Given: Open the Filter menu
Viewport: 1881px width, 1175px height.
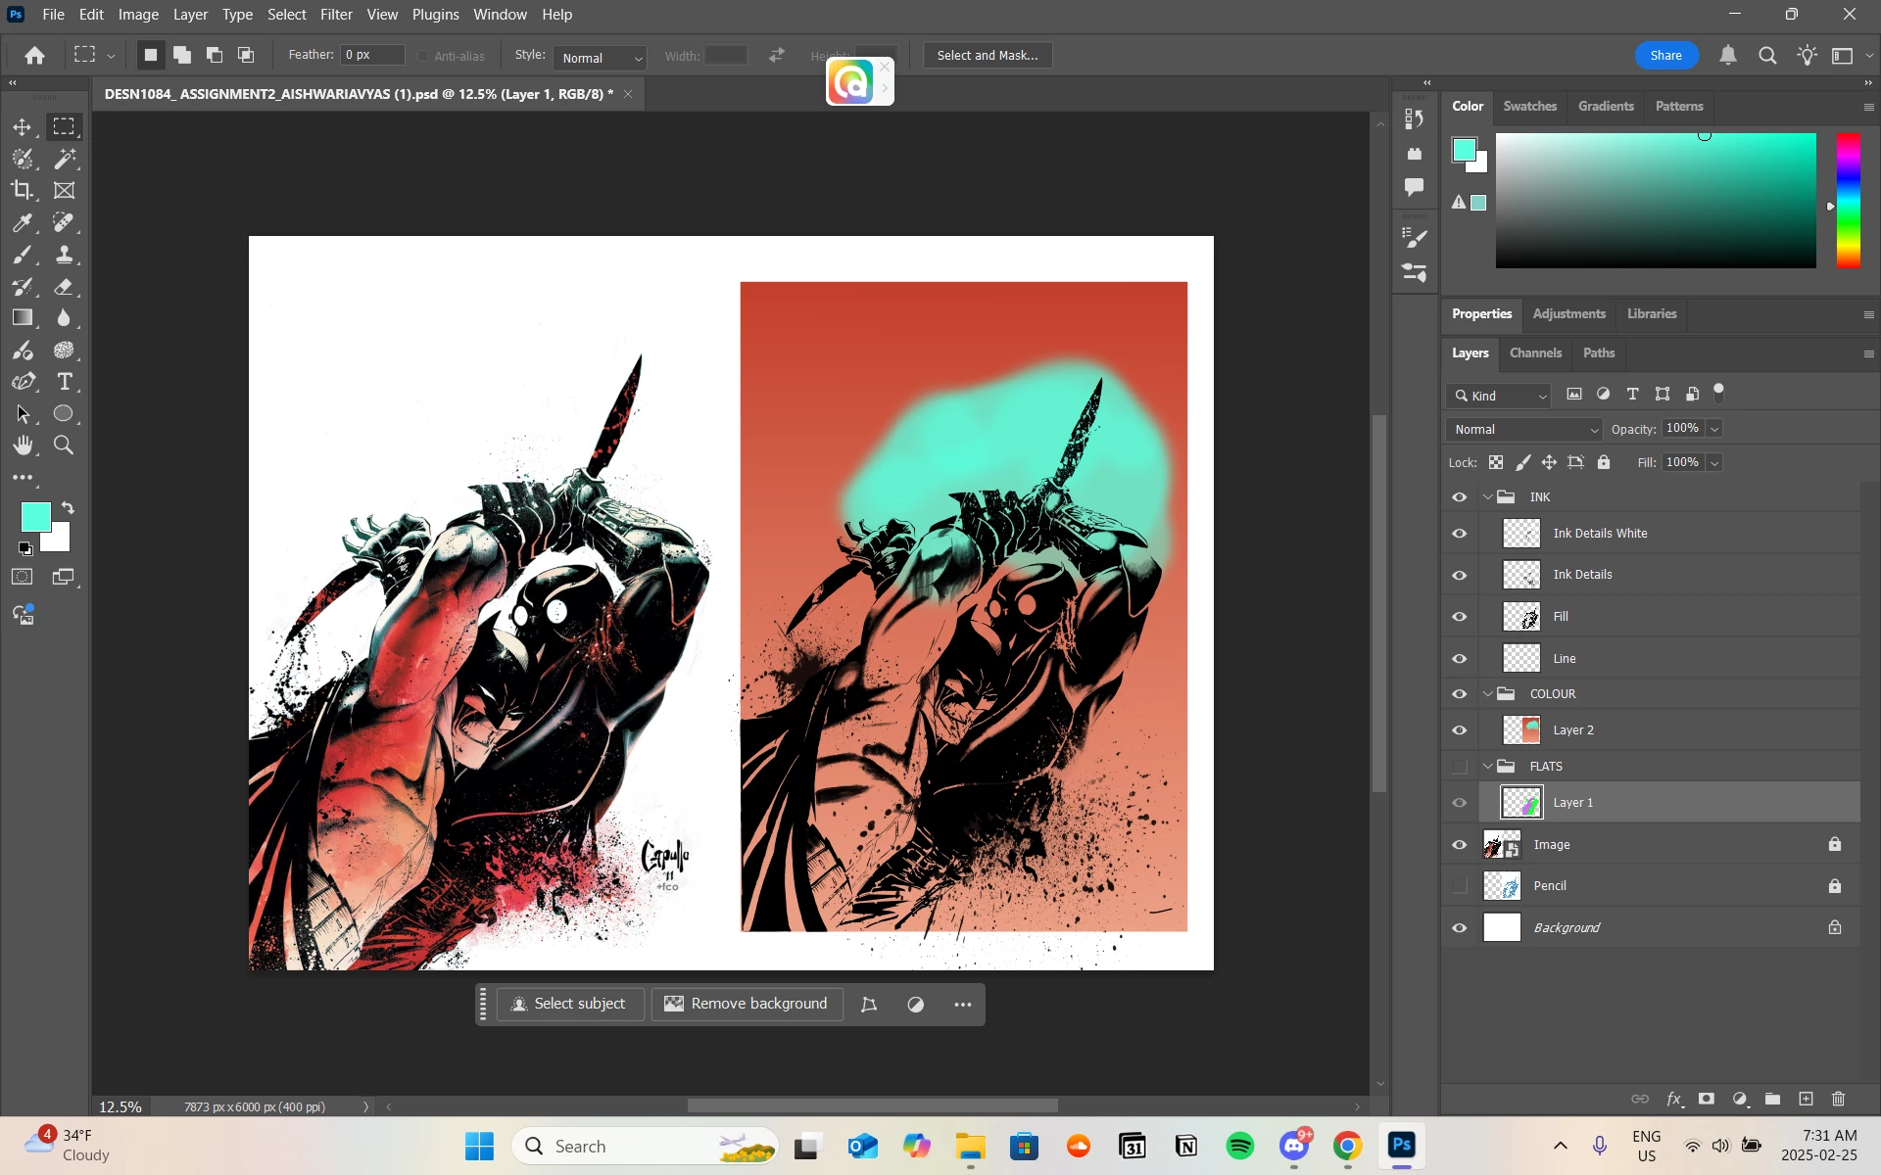Looking at the screenshot, I should pyautogui.click(x=336, y=15).
